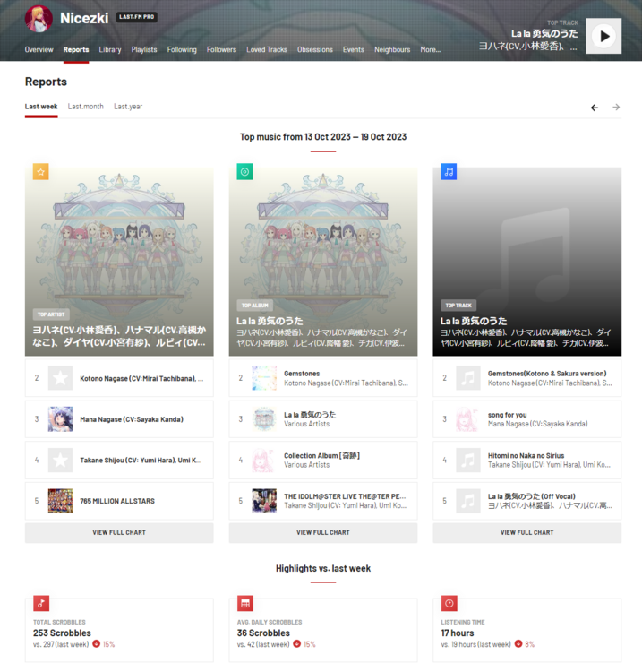Go to next week report arrow
Viewport: 642px width, 672px height.
click(616, 108)
